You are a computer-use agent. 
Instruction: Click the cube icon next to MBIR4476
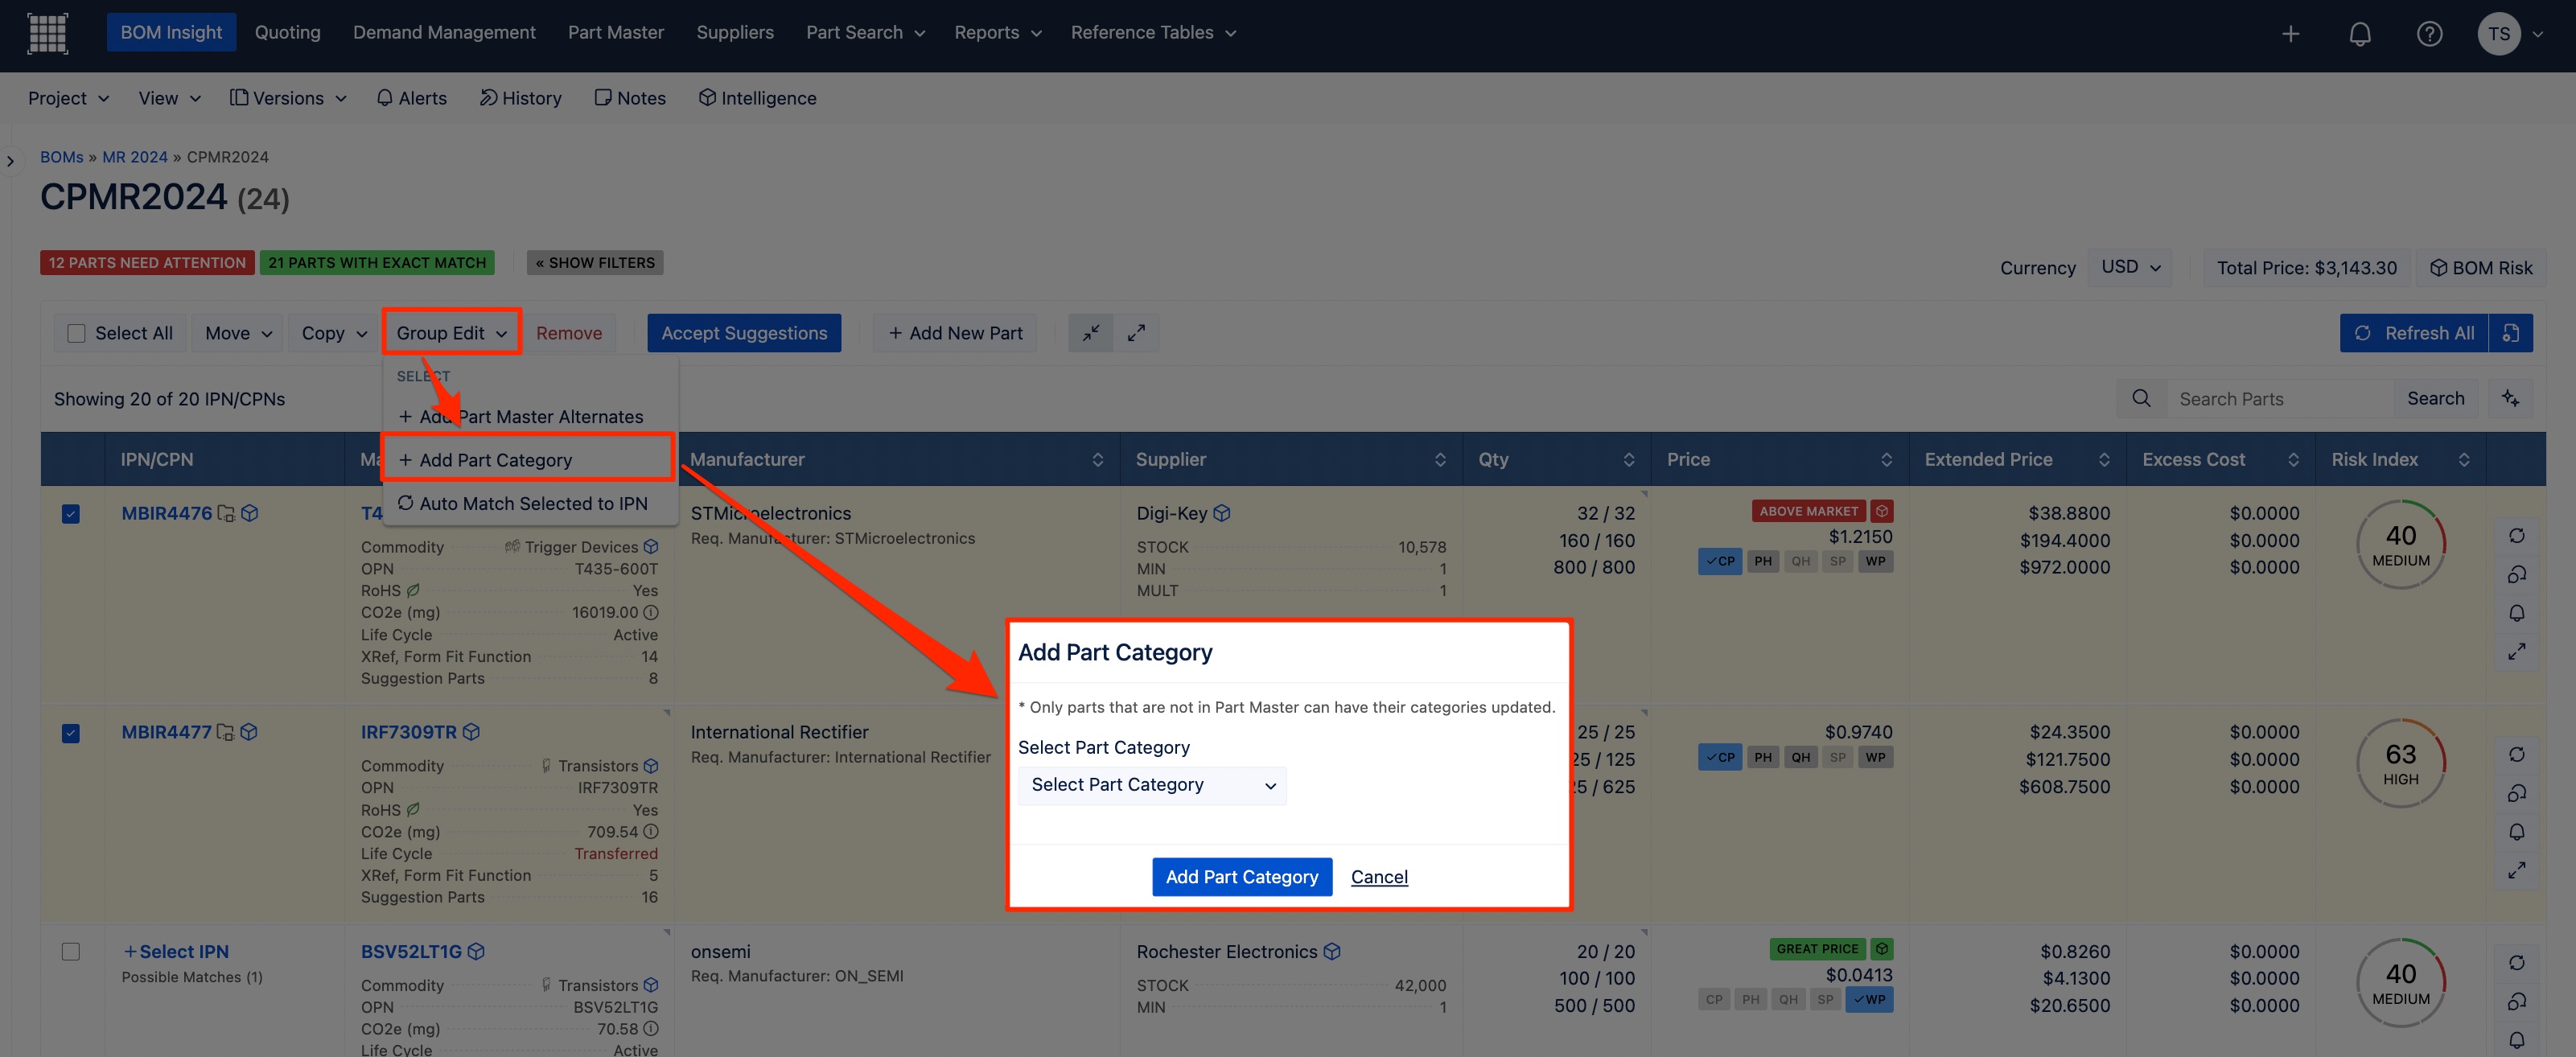click(250, 513)
